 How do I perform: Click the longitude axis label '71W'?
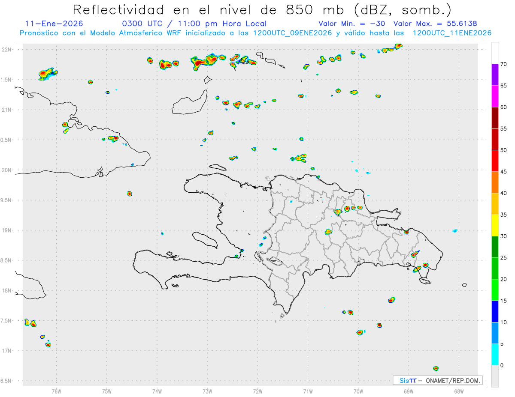(308, 391)
